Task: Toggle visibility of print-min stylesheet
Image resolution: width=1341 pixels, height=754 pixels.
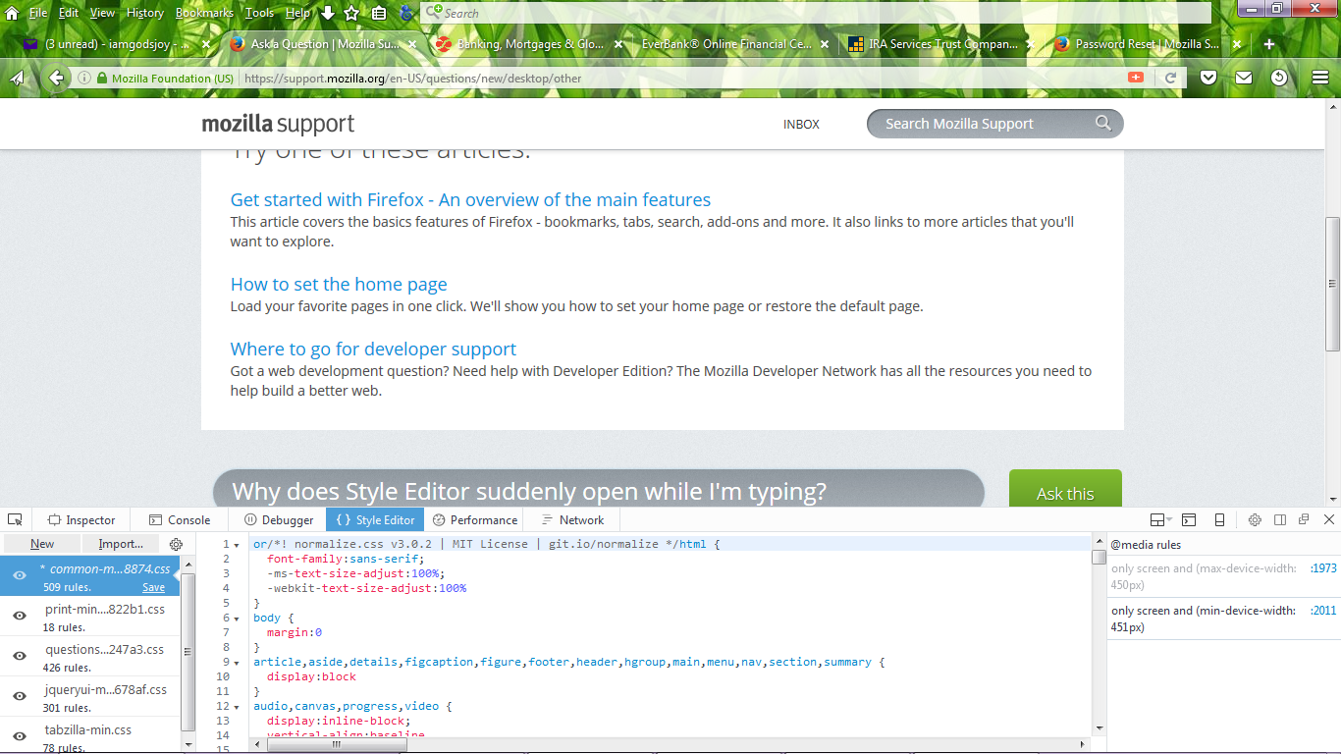Action: click(x=19, y=617)
